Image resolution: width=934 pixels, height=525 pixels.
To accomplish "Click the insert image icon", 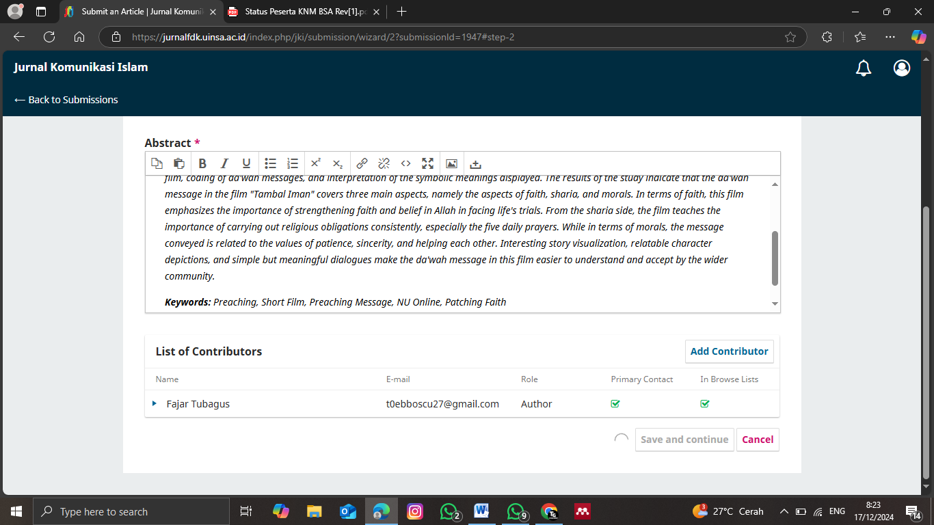I will pyautogui.click(x=451, y=163).
